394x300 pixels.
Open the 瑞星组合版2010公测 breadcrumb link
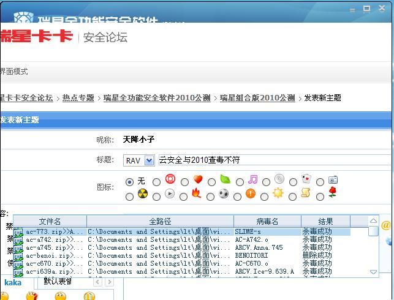(x=257, y=98)
